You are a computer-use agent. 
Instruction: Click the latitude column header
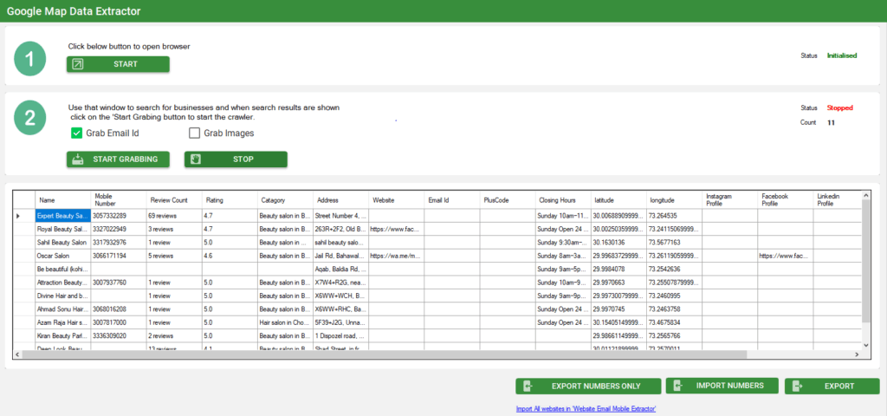pyautogui.click(x=618, y=200)
